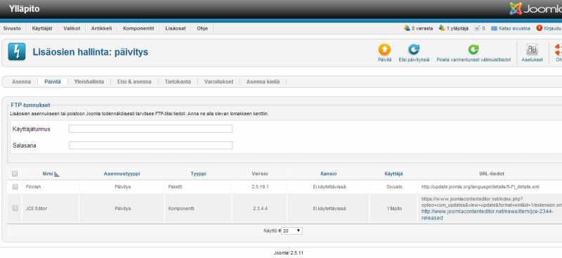Click the Salasana password field
This screenshot has height=258, width=562.
(150, 146)
